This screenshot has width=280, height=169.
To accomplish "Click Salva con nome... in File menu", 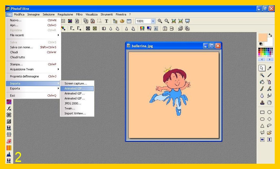I will pyautogui.click(x=22, y=47).
